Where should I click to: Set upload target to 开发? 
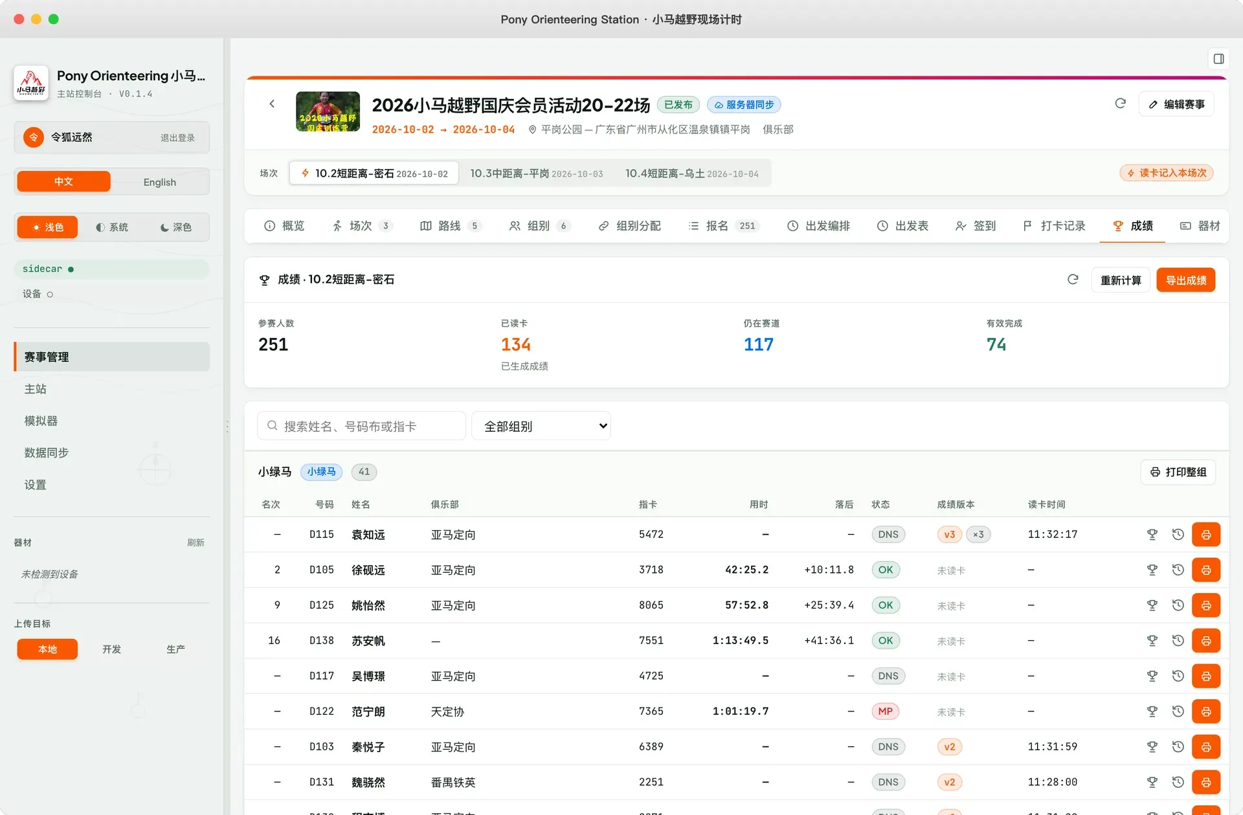pos(111,649)
